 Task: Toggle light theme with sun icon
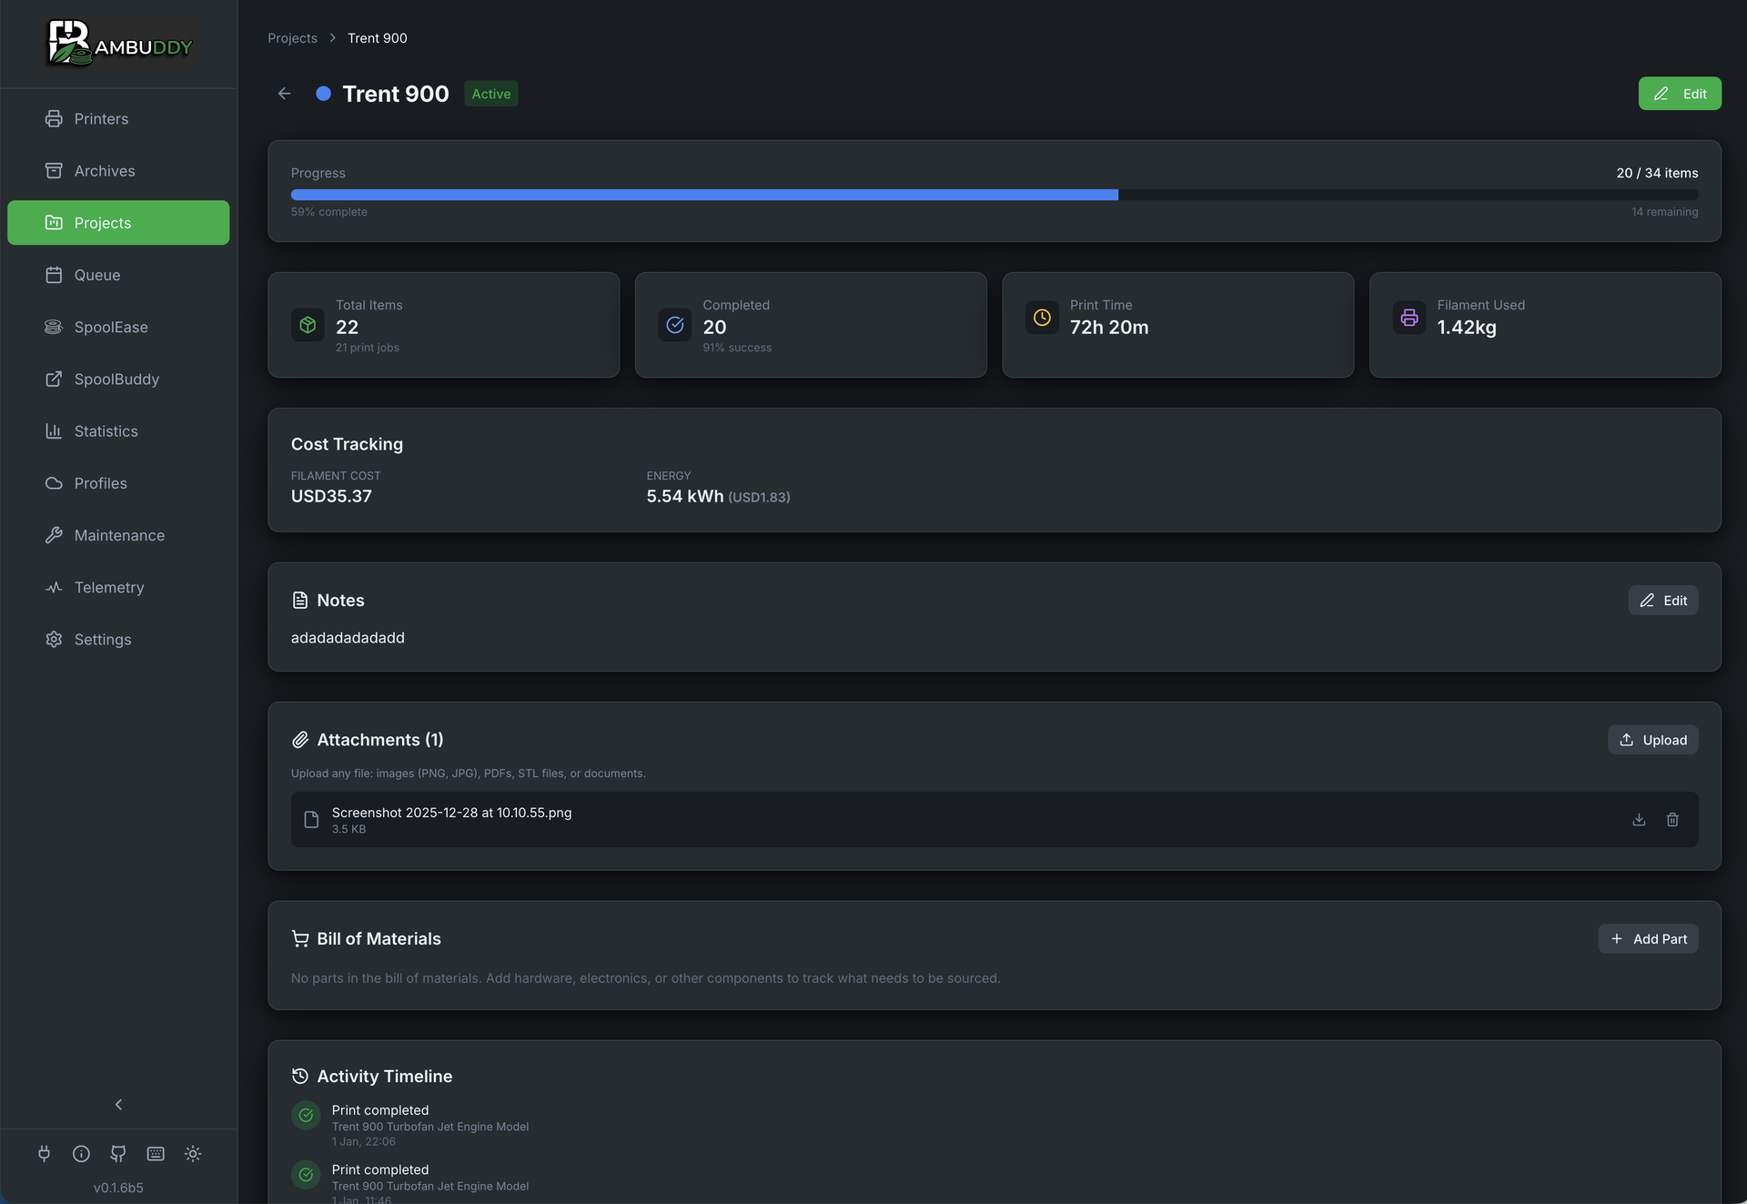pyautogui.click(x=192, y=1153)
